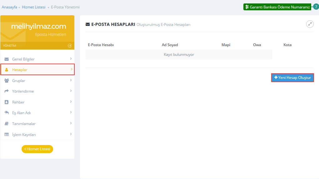Go back using the Hizmet Listesi button
The height and width of the screenshot is (179, 319).
(x=37, y=149)
